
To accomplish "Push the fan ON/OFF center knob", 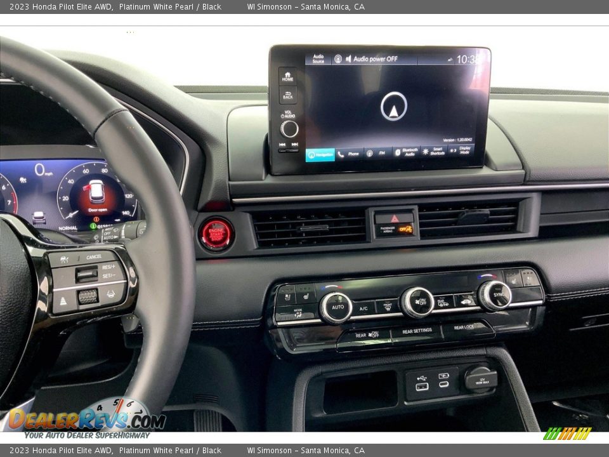I will (417, 302).
